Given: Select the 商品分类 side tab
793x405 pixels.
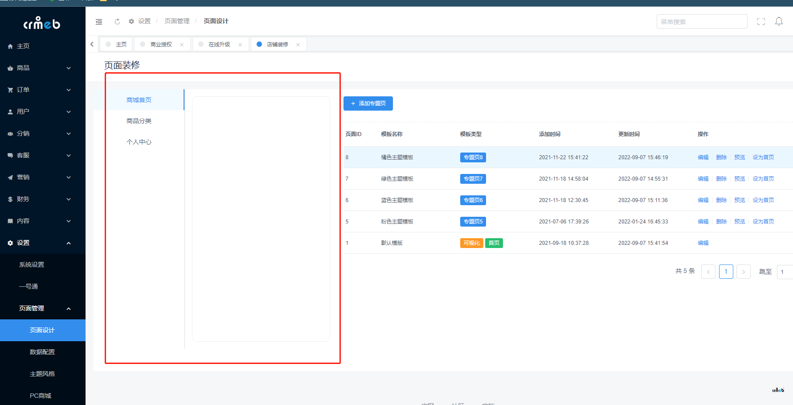Looking at the screenshot, I should point(139,121).
